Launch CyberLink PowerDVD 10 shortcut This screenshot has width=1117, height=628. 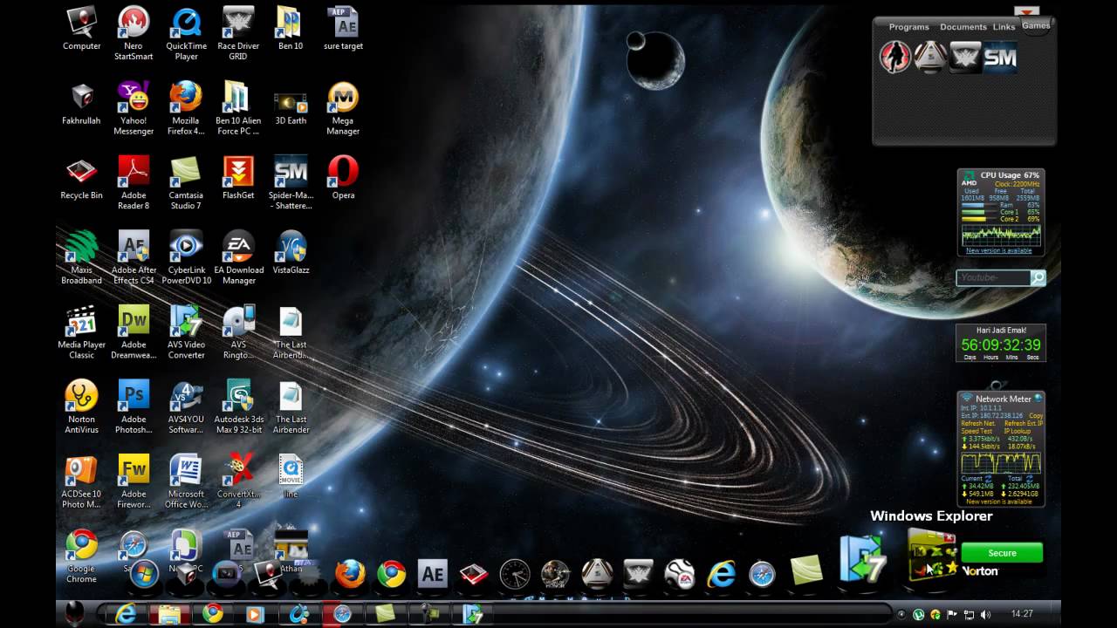pos(186,258)
